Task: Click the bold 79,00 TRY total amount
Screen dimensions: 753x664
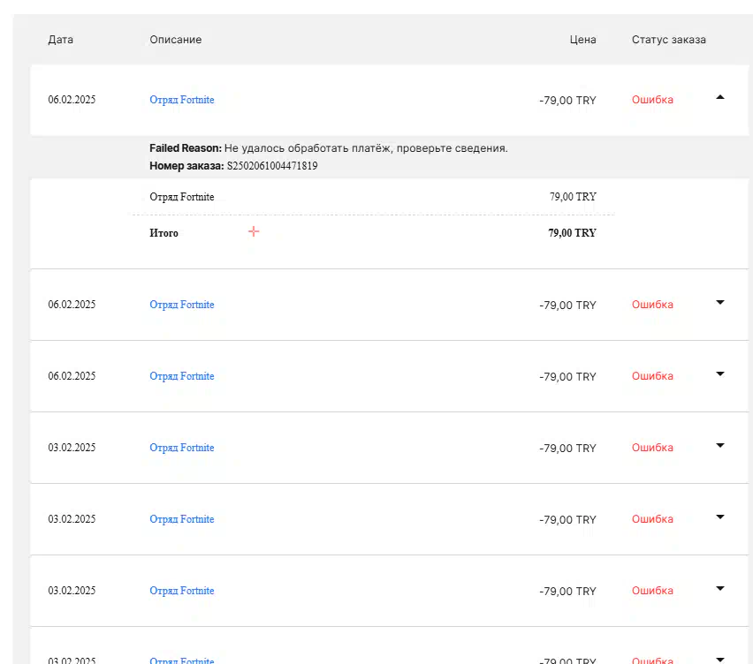Action: [x=572, y=233]
